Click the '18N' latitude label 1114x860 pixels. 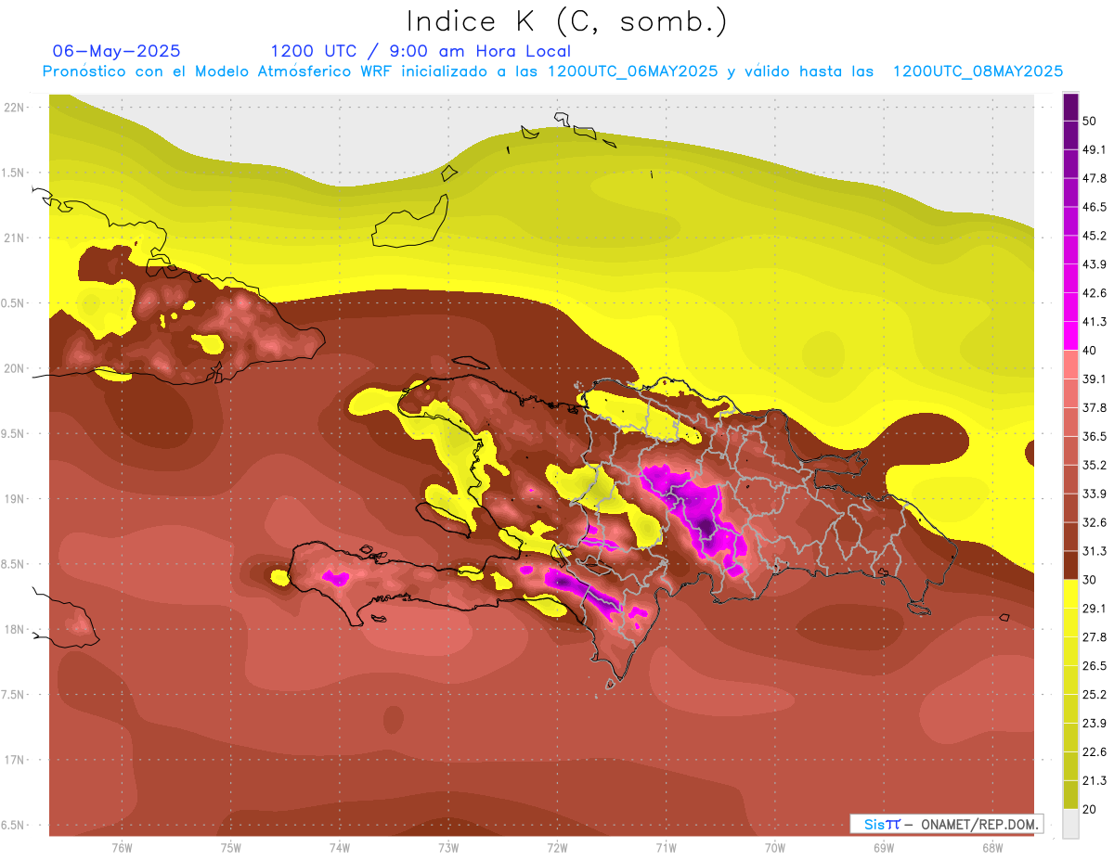point(15,629)
